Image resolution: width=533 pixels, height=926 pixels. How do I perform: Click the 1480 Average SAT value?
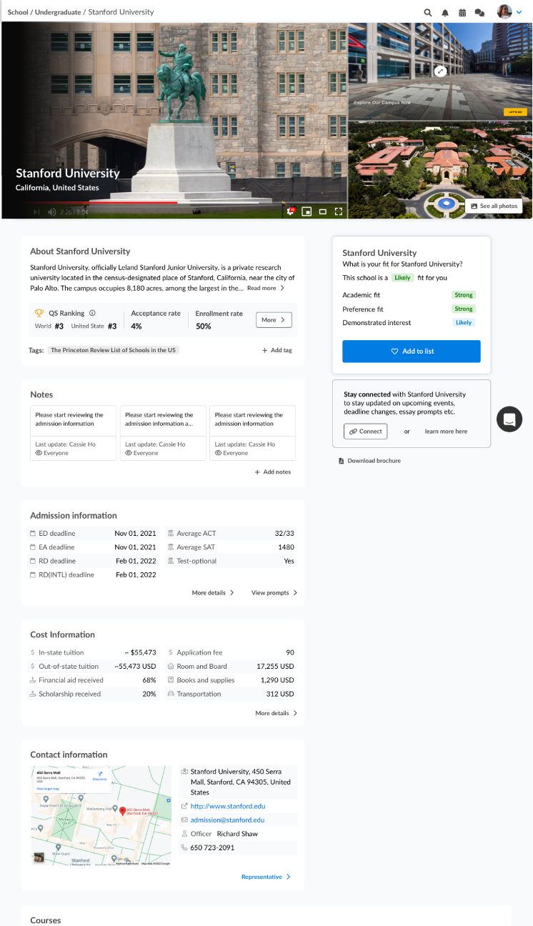click(x=286, y=547)
